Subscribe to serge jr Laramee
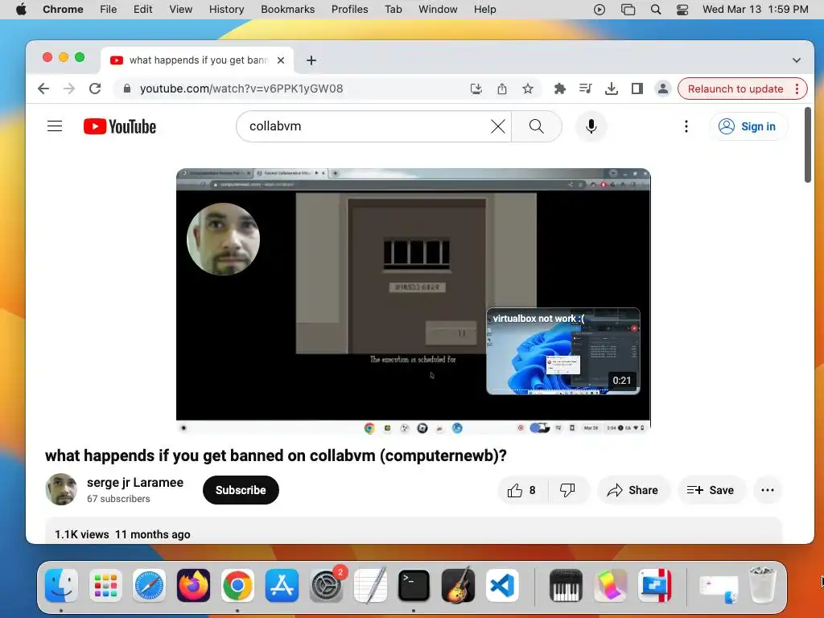 241,490
